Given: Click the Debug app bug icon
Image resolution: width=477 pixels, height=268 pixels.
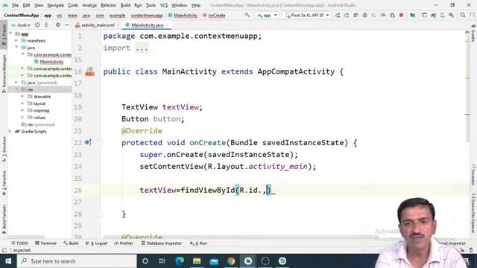Looking at the screenshot, I should click(x=364, y=15).
